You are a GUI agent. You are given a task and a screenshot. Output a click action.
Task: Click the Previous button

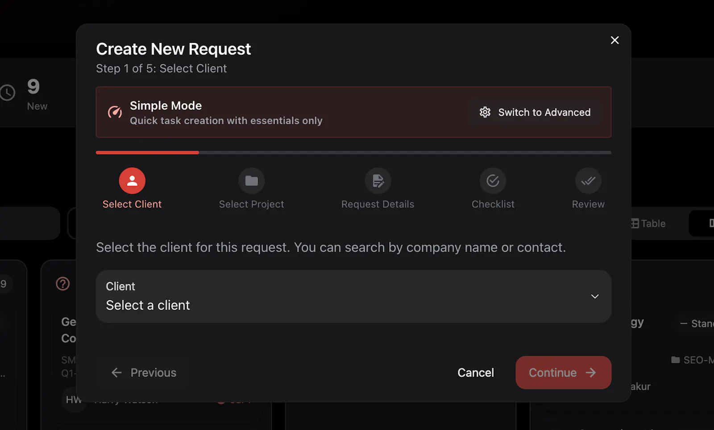143,372
